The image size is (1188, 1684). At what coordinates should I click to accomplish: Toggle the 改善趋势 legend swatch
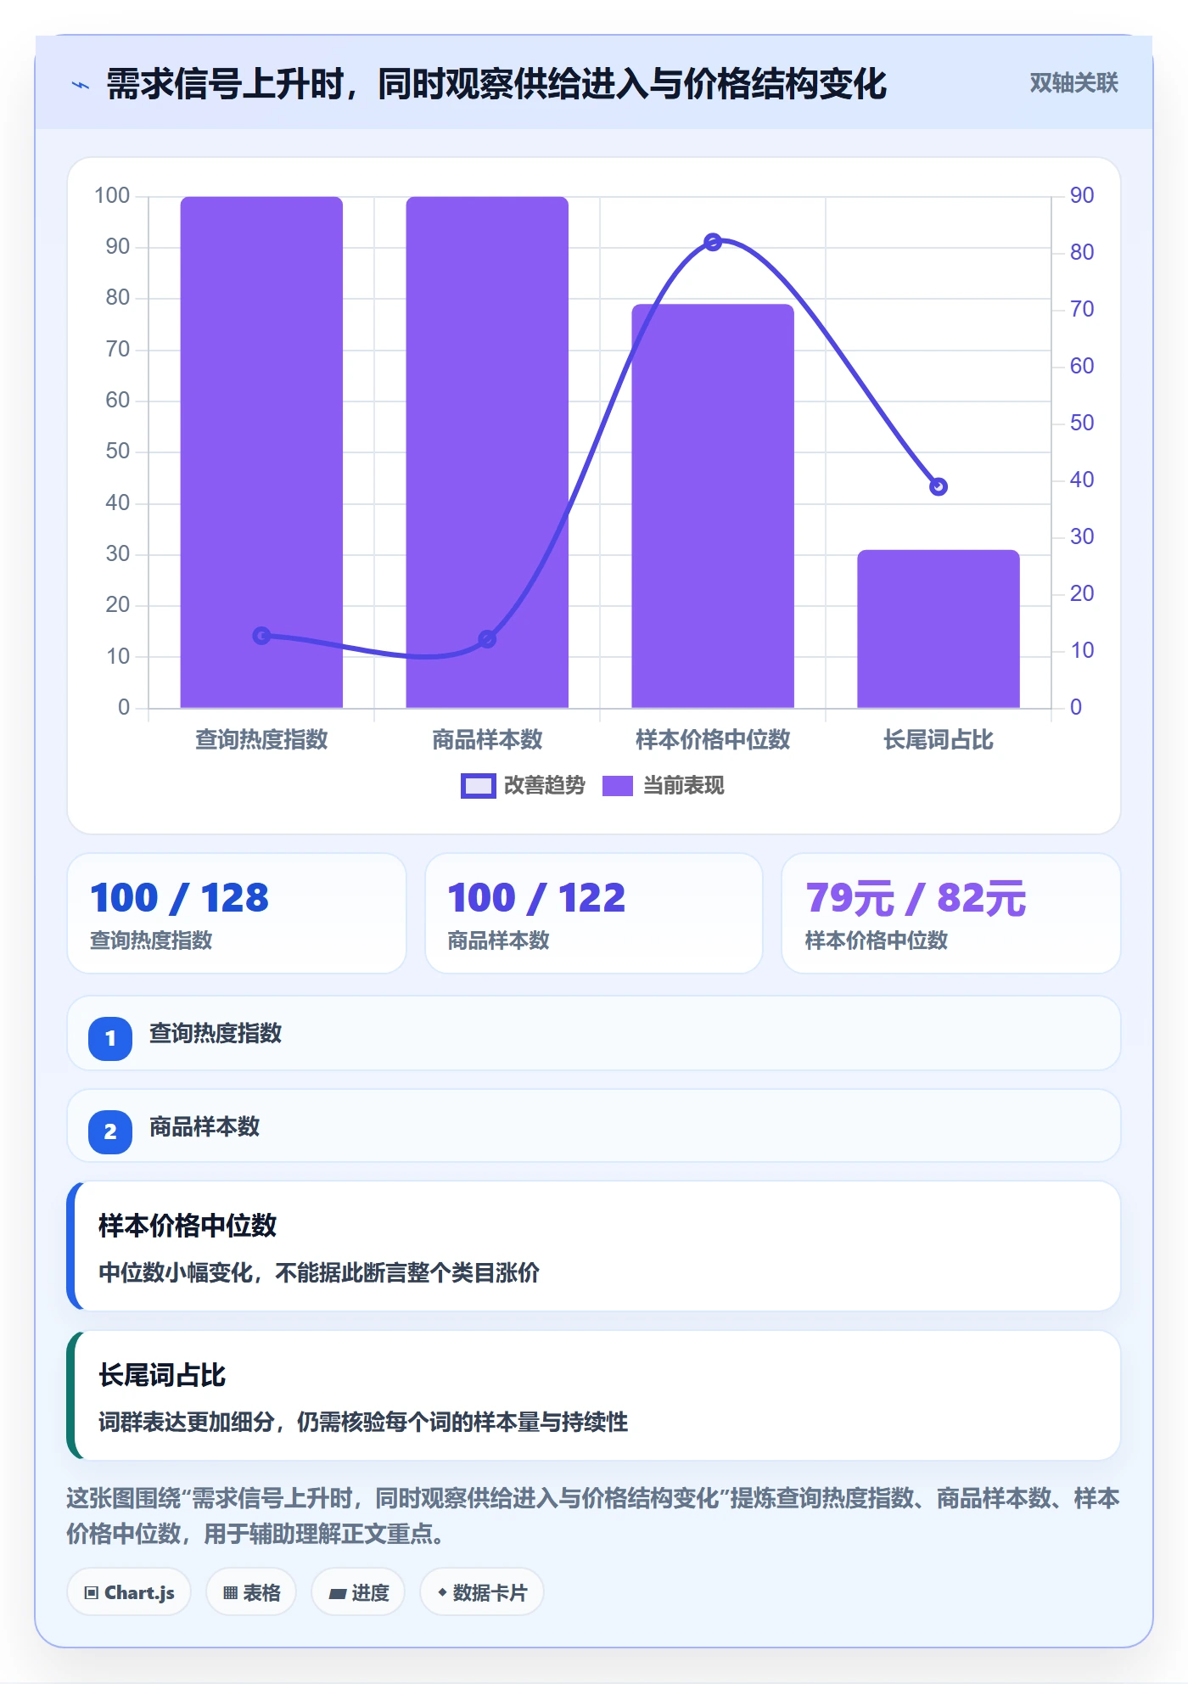point(478,786)
